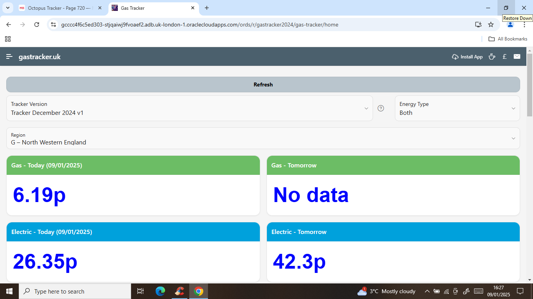Open the Tracker Version dropdown
The height and width of the screenshot is (299, 533).
pos(190,108)
